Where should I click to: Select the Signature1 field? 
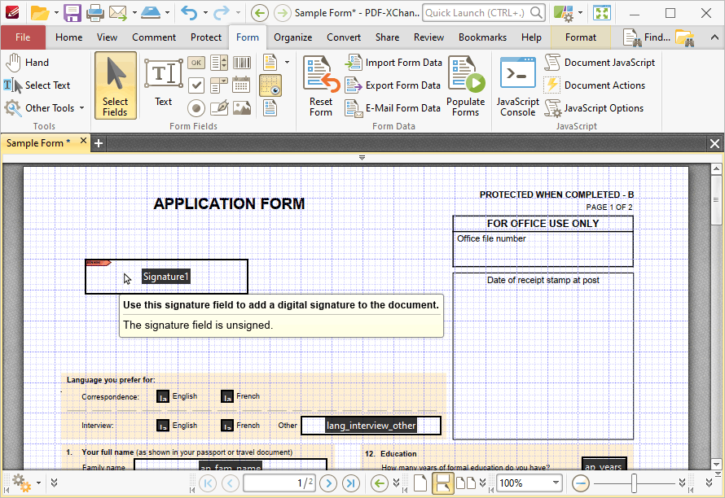coord(166,277)
